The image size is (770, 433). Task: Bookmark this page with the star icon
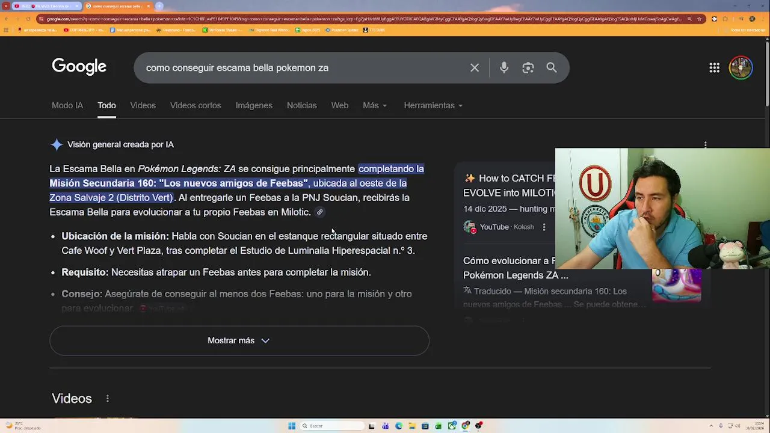point(699,19)
